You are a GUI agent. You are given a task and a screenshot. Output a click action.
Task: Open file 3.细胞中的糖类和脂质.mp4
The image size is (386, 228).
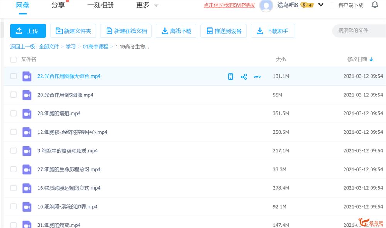[68, 151]
